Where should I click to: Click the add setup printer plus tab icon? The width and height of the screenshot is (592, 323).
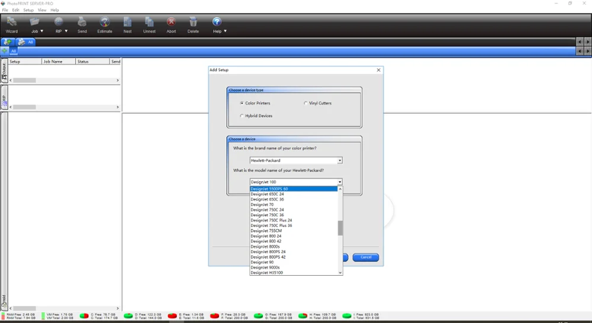(7, 42)
